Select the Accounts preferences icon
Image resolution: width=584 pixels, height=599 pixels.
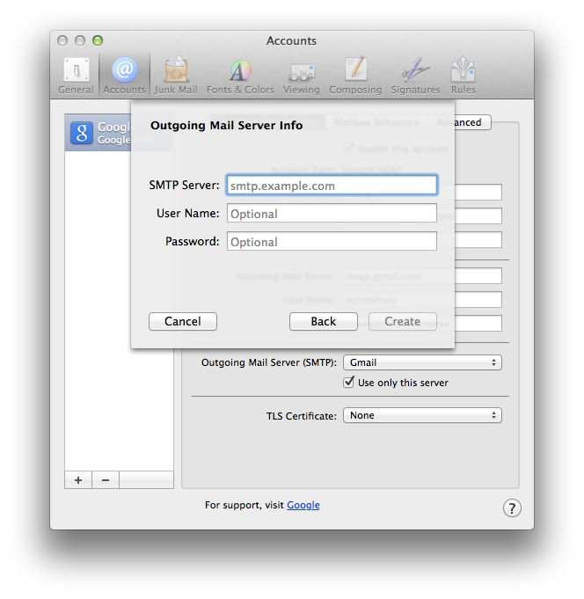point(124,76)
